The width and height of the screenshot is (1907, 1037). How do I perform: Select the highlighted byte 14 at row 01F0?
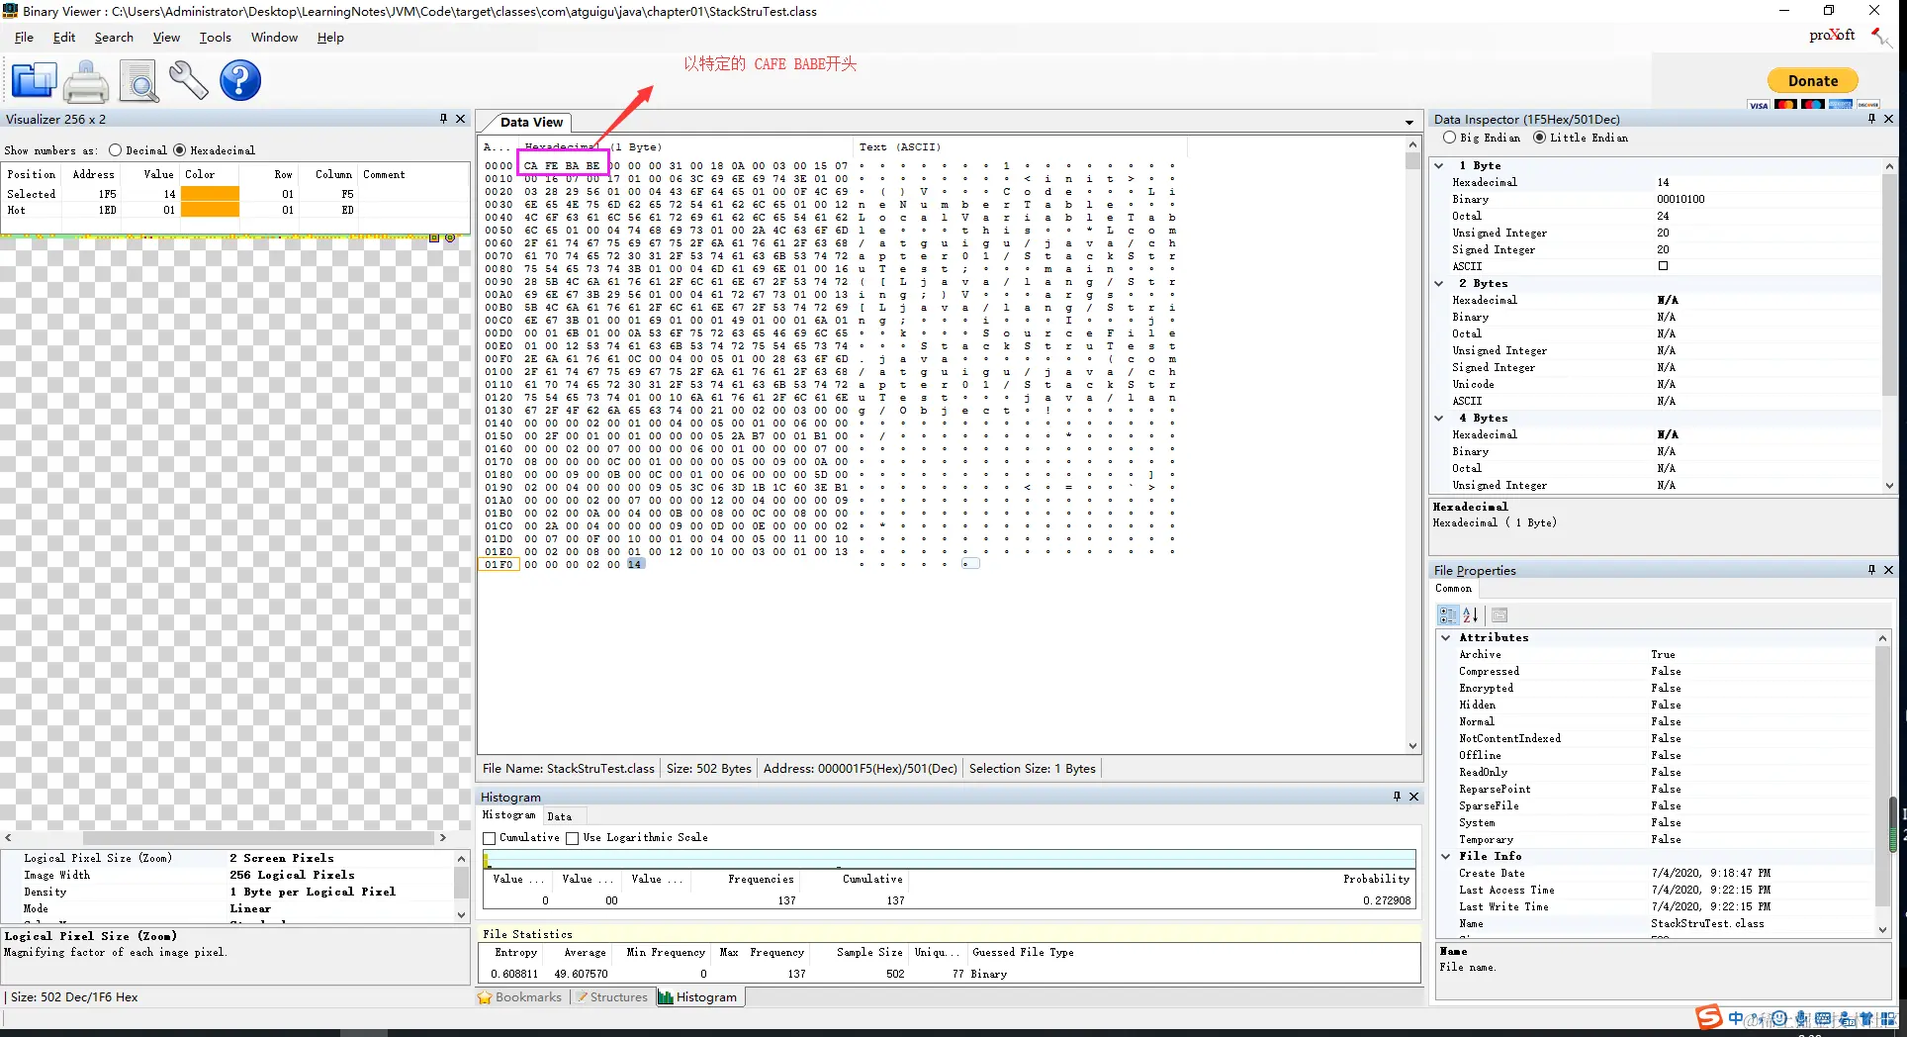634,564
